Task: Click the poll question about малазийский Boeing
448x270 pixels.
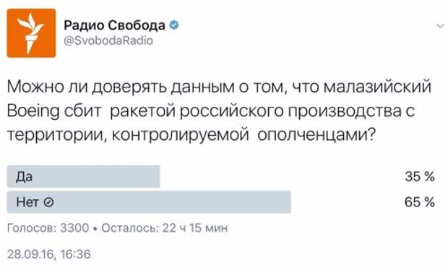Action: click(x=219, y=110)
